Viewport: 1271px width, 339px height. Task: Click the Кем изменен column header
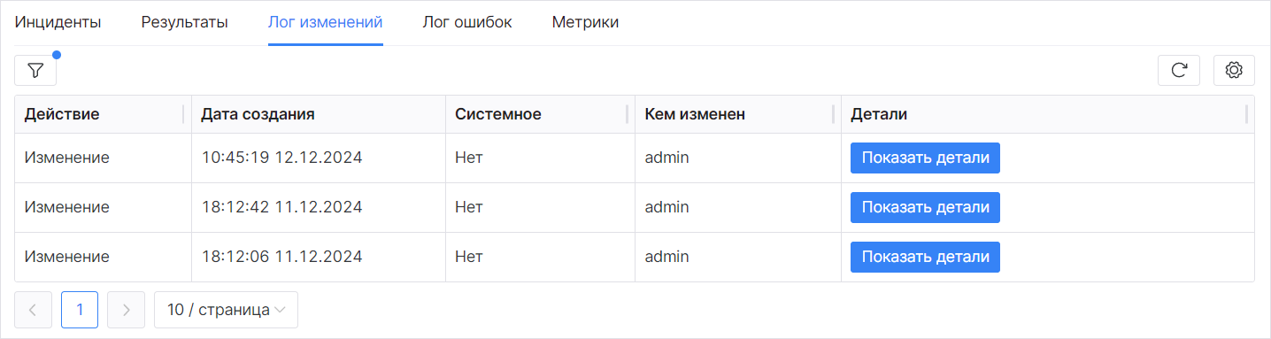(738, 114)
